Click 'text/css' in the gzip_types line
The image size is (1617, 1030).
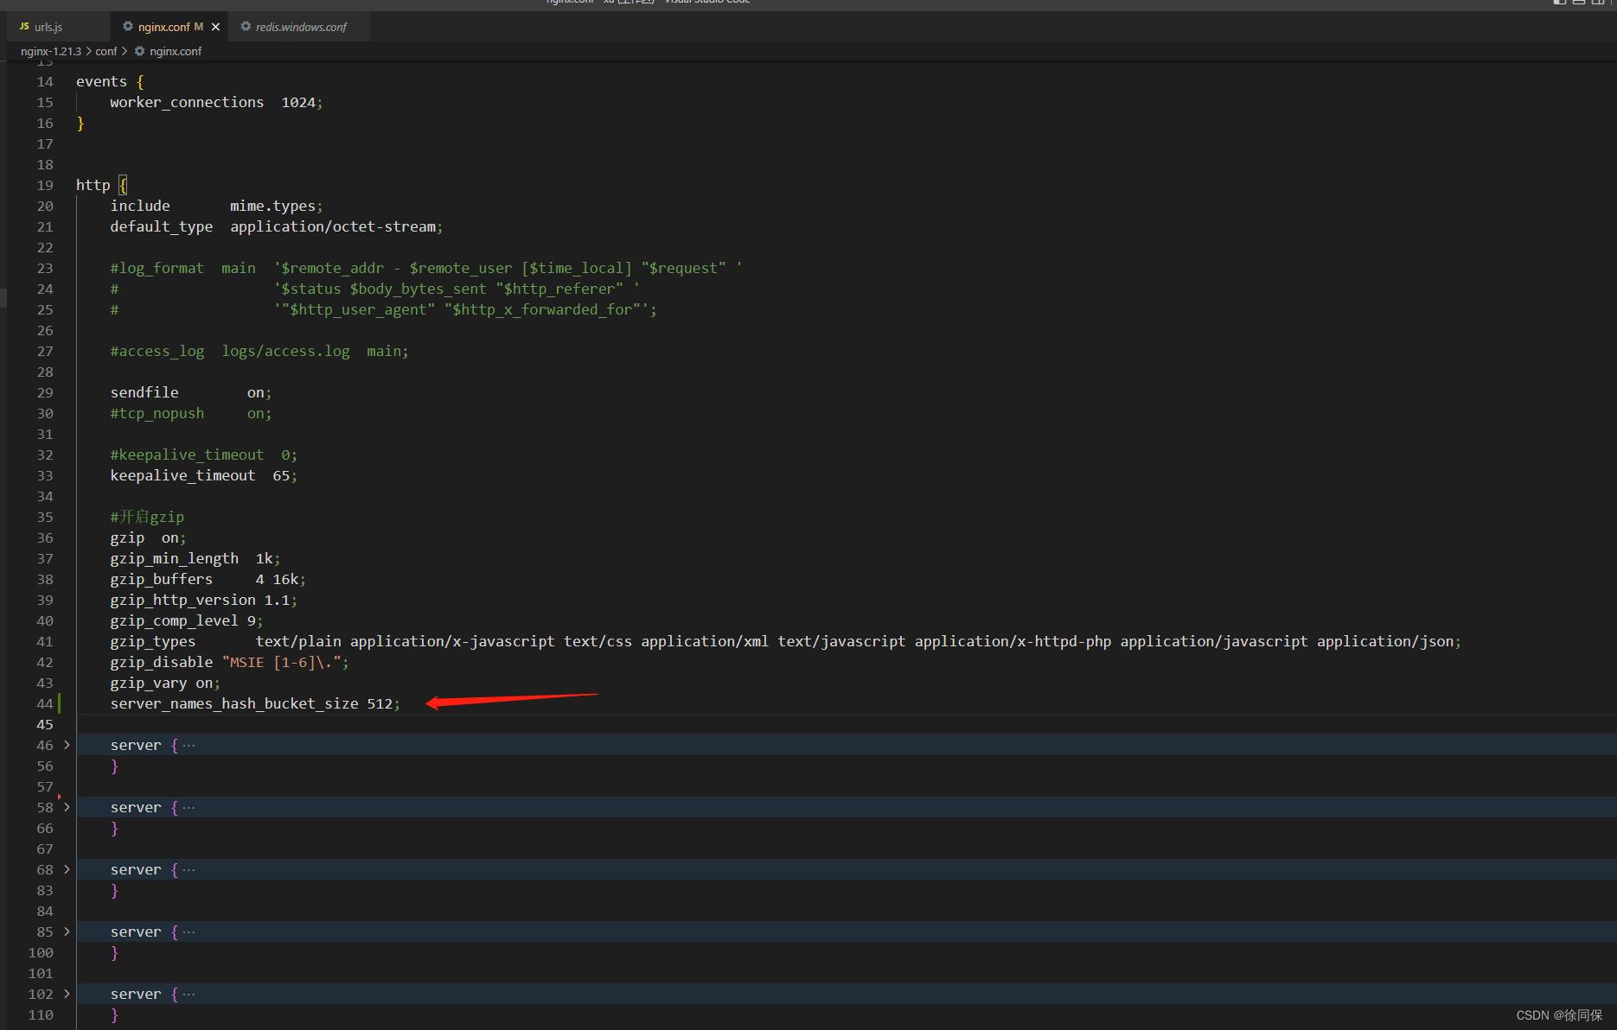598,641
